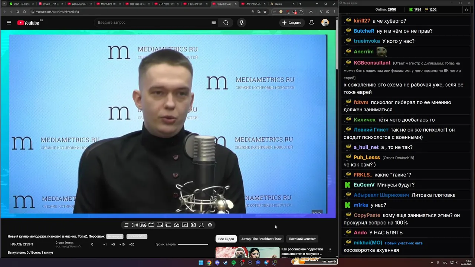
Task: Click the Kick viewer count 1754
Action: [418, 10]
